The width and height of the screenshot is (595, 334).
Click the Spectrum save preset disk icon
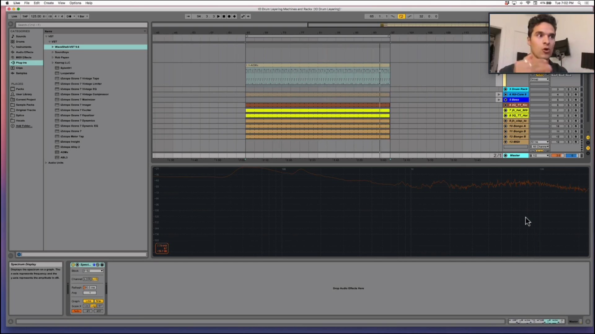click(x=102, y=265)
